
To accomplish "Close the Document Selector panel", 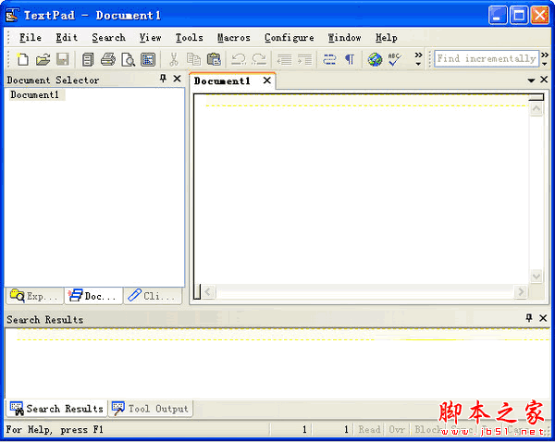I will tap(178, 79).
